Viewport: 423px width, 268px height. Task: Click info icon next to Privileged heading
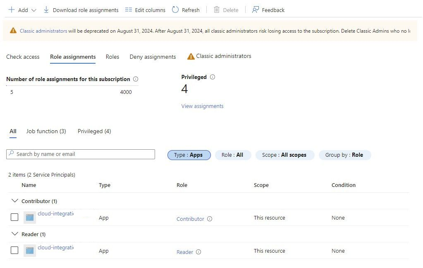pos(213,77)
